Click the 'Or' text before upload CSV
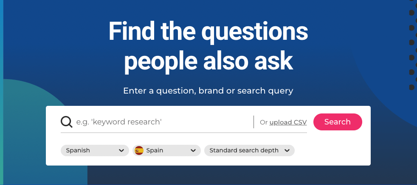 264,122
